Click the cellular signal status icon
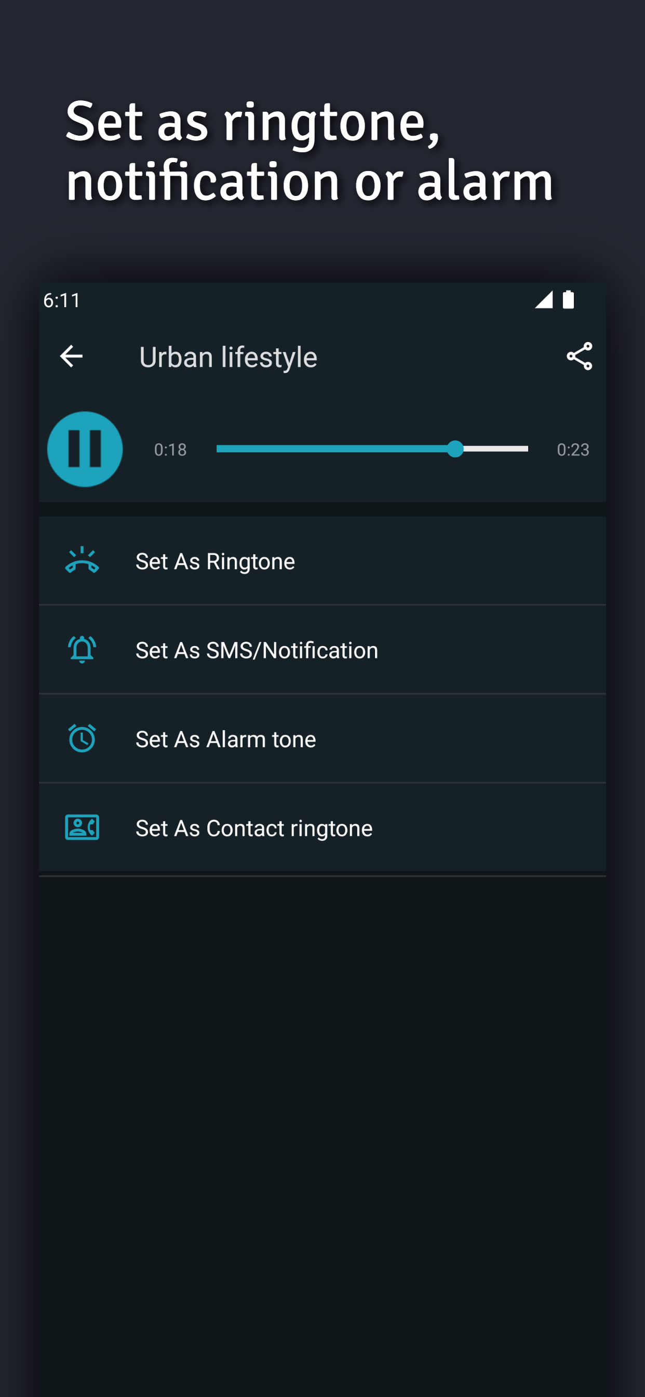This screenshot has height=1397, width=645. (x=544, y=299)
